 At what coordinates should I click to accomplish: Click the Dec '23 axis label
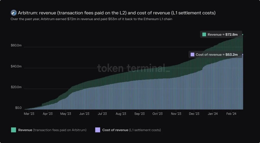coord(194,114)
